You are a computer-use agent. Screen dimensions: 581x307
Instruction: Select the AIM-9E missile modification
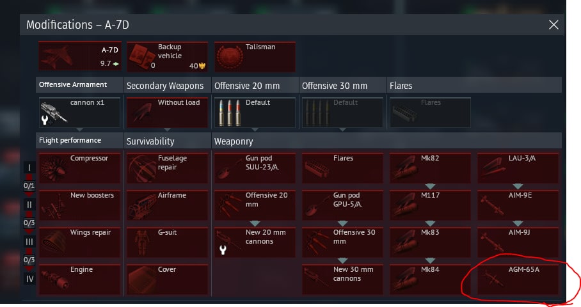518,205
